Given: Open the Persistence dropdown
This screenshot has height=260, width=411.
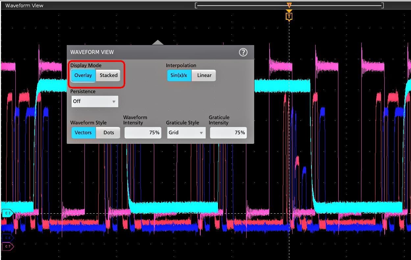Looking at the screenshot, I should coord(95,101).
